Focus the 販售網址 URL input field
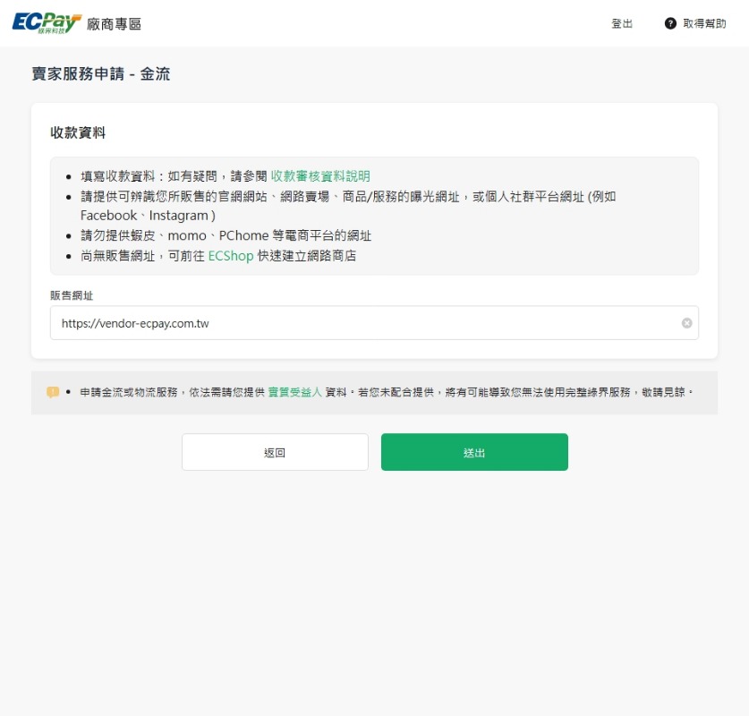749x716 pixels. click(x=358, y=323)
